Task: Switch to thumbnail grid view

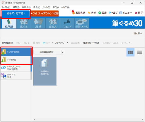Action: point(130,52)
